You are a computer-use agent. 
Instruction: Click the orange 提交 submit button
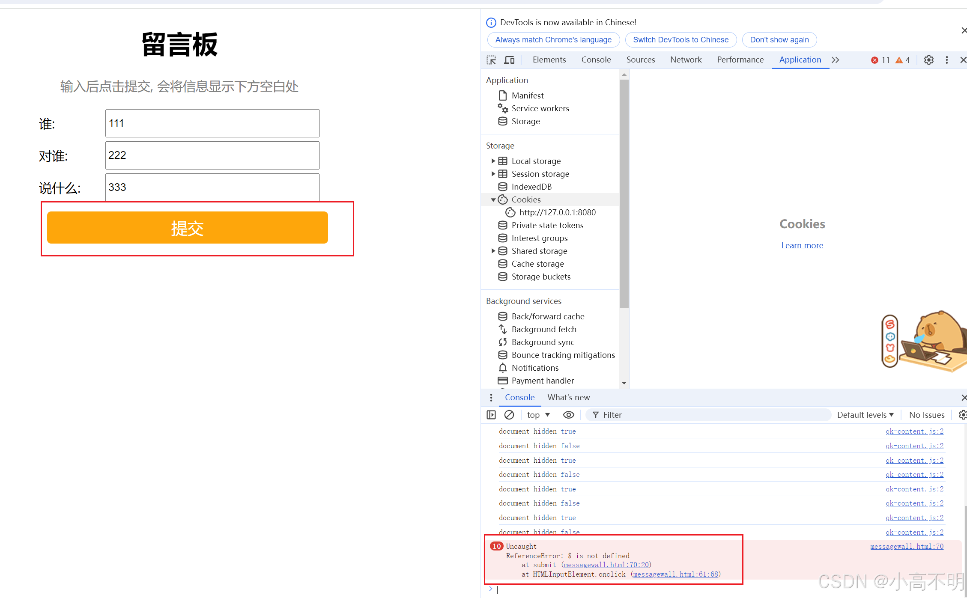[188, 228]
